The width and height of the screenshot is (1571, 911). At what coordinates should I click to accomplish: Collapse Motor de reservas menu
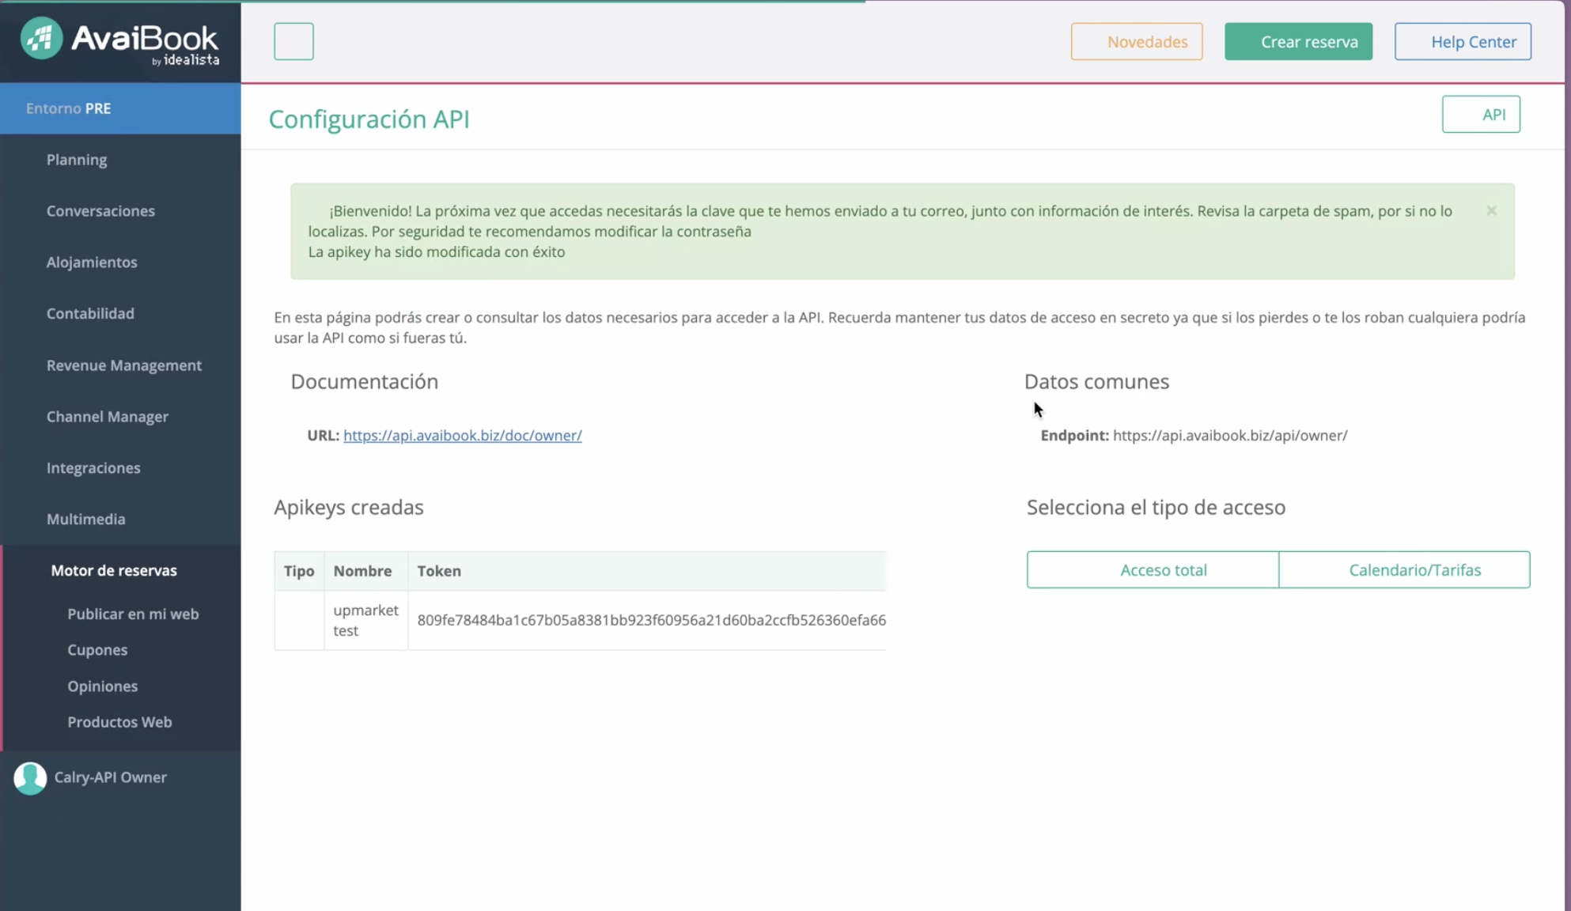[x=114, y=570]
